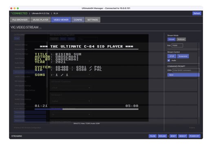
Task: Stop the video stream
Action: point(172,56)
